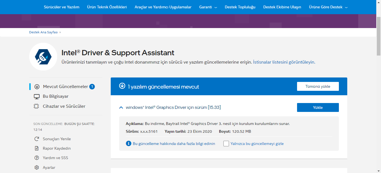
Task: Click the download icon beside Mevcut Güncellemeler
Action: coord(37,87)
